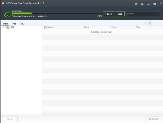This screenshot has width=163, height=123.
Task: Click the green scanning progress bar
Action: 57,13
